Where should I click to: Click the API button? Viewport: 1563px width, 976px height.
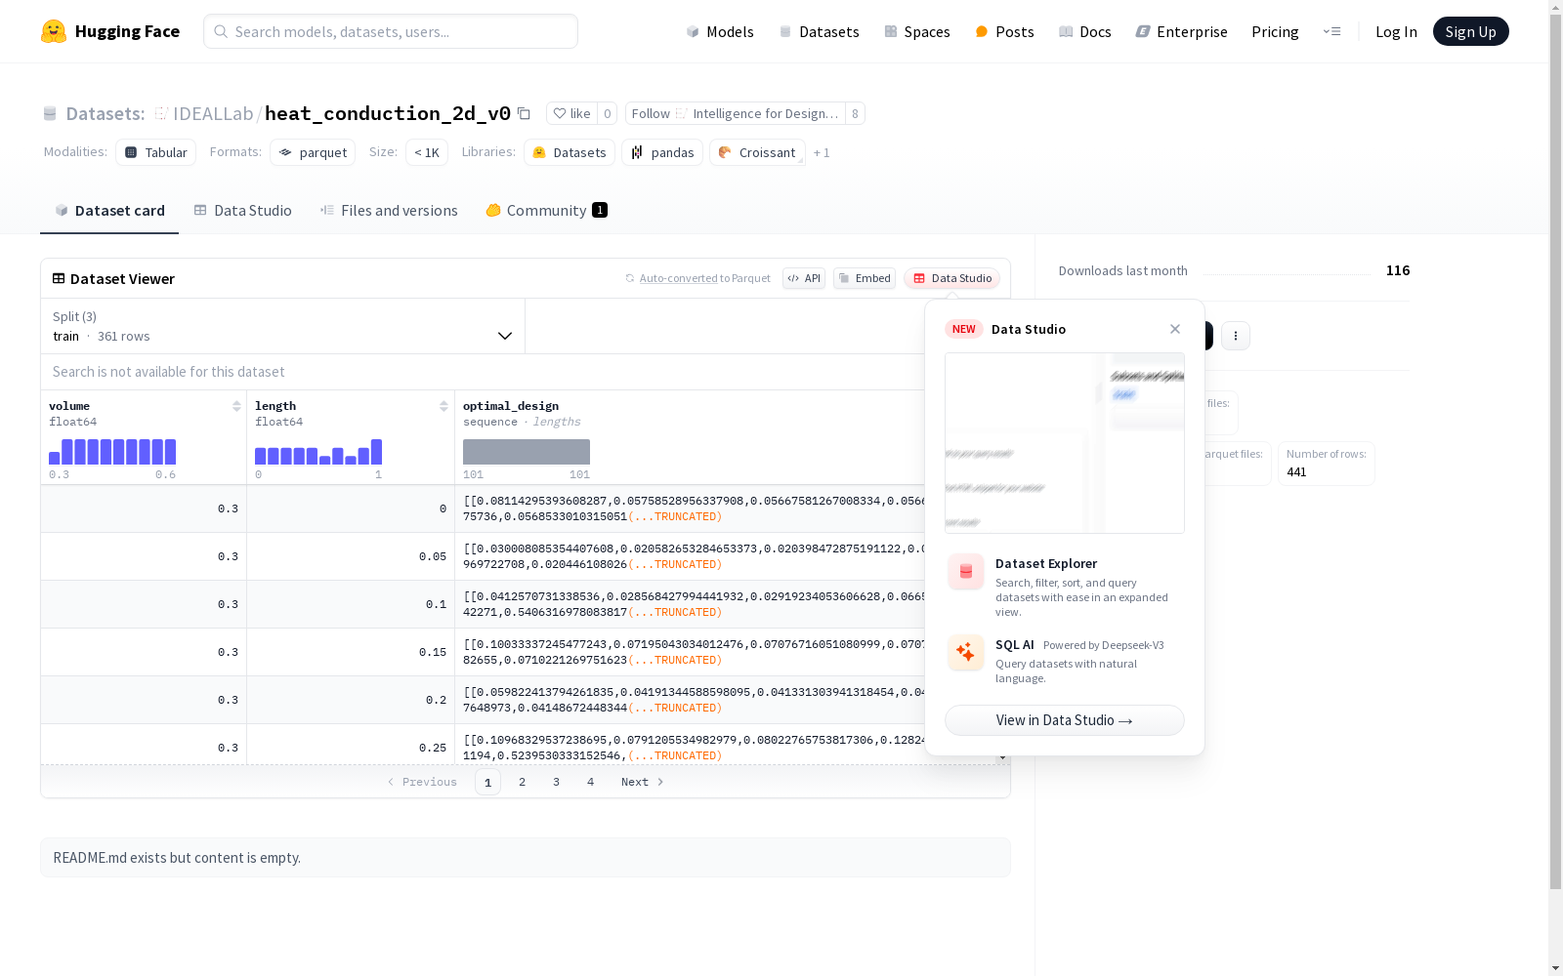click(804, 278)
